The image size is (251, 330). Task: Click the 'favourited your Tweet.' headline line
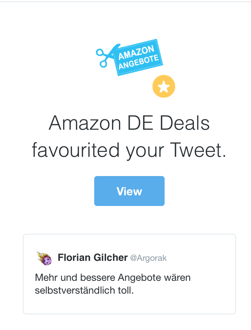129,150
